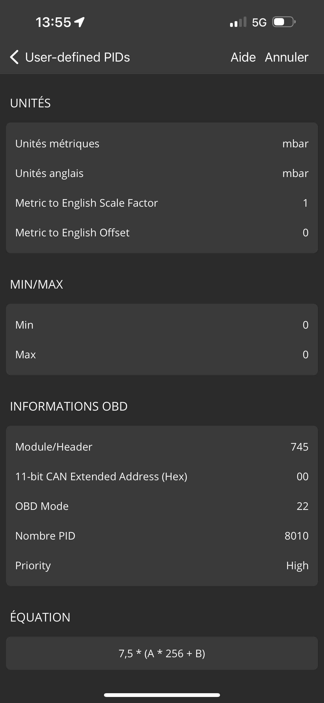Tap the battery status icon
The width and height of the screenshot is (324, 703).
tap(284, 22)
